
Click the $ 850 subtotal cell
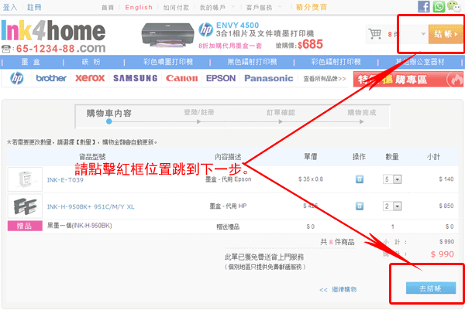coord(446,206)
